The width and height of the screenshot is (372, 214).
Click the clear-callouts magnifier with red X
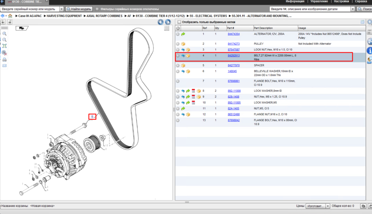point(4,53)
